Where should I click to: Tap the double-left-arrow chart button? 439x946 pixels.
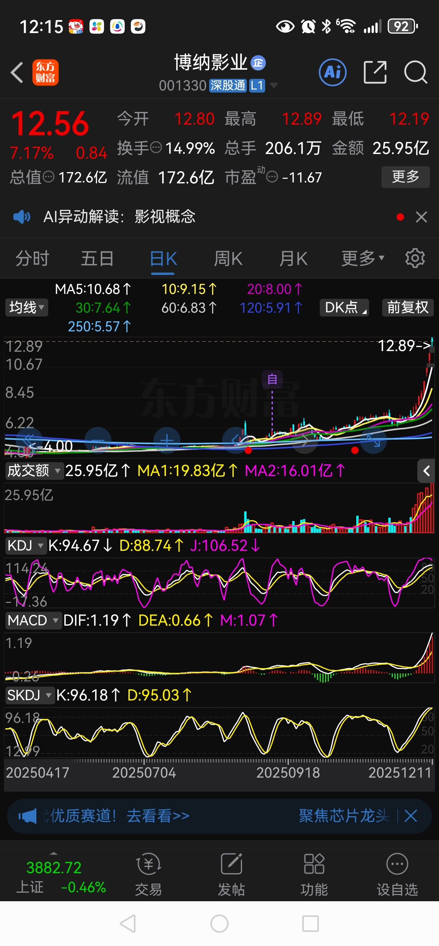tap(29, 440)
